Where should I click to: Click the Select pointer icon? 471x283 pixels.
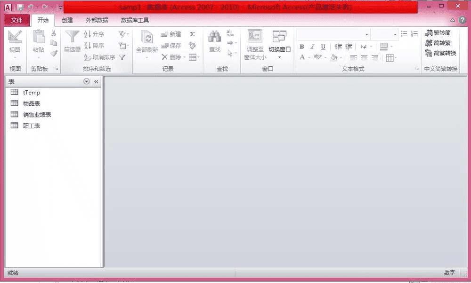[x=230, y=53]
